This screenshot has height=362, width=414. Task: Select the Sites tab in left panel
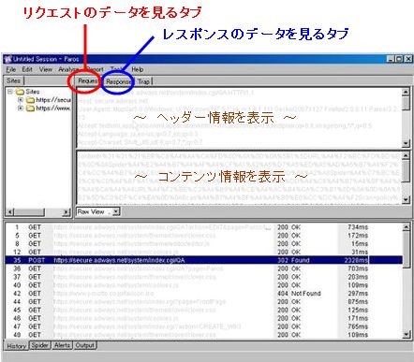click(13, 80)
